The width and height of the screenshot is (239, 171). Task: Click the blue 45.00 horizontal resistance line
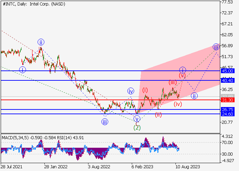click(111, 71)
